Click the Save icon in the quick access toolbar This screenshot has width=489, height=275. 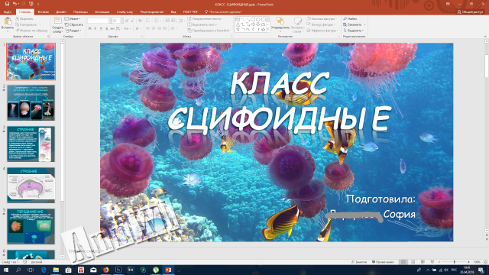7,4
